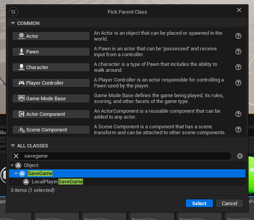Collapse the SaveGame tree node

coord(16,174)
